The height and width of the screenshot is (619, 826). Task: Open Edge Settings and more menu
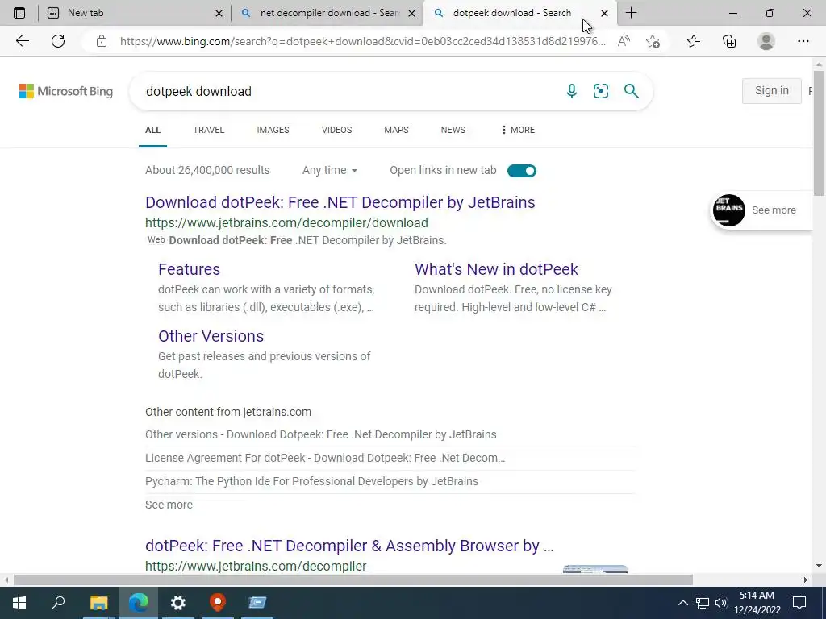pos(803,41)
